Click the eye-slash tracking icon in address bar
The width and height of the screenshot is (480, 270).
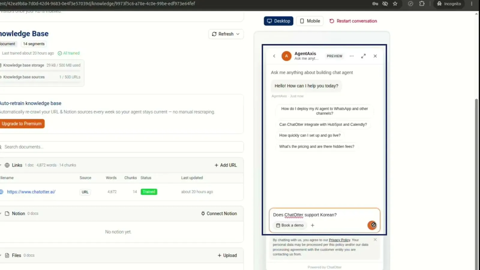[x=385, y=4]
